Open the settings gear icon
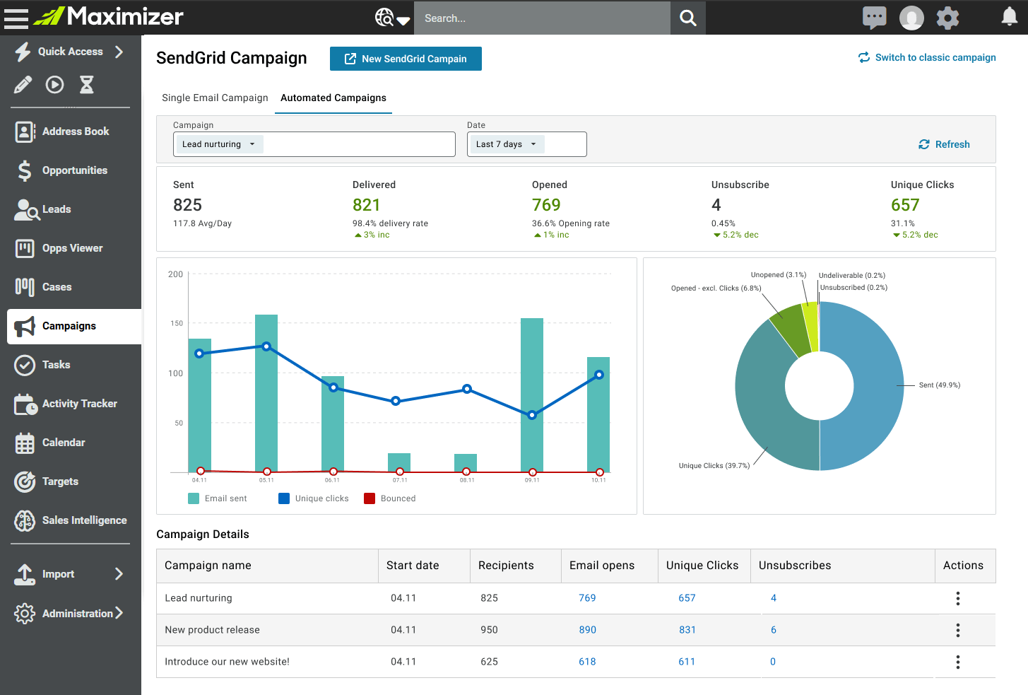Image resolution: width=1028 pixels, height=695 pixels. tap(947, 18)
